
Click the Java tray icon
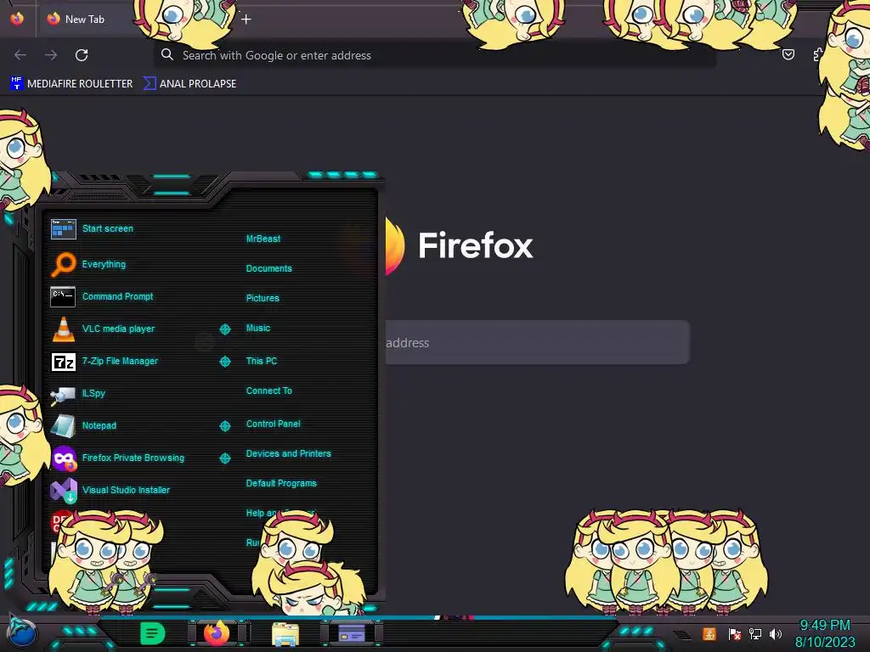[709, 633]
